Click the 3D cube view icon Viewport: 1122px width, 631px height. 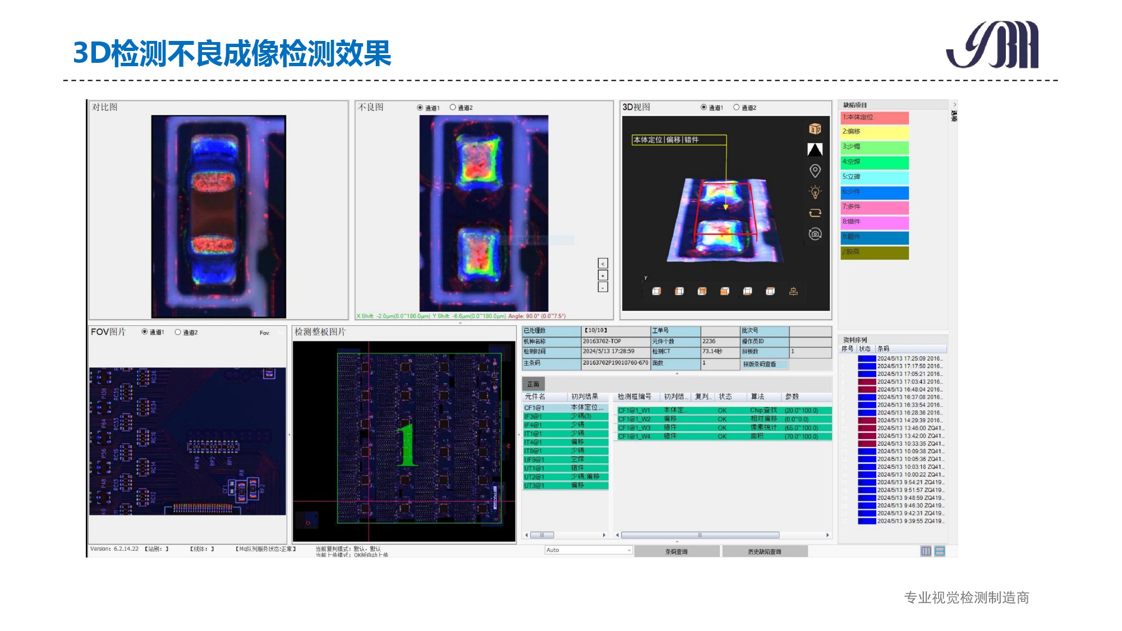pos(815,129)
